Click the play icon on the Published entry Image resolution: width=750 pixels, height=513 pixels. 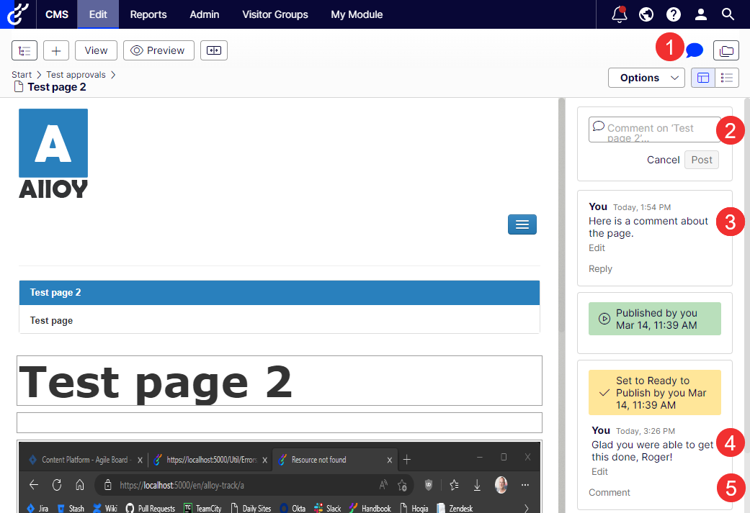(x=604, y=319)
